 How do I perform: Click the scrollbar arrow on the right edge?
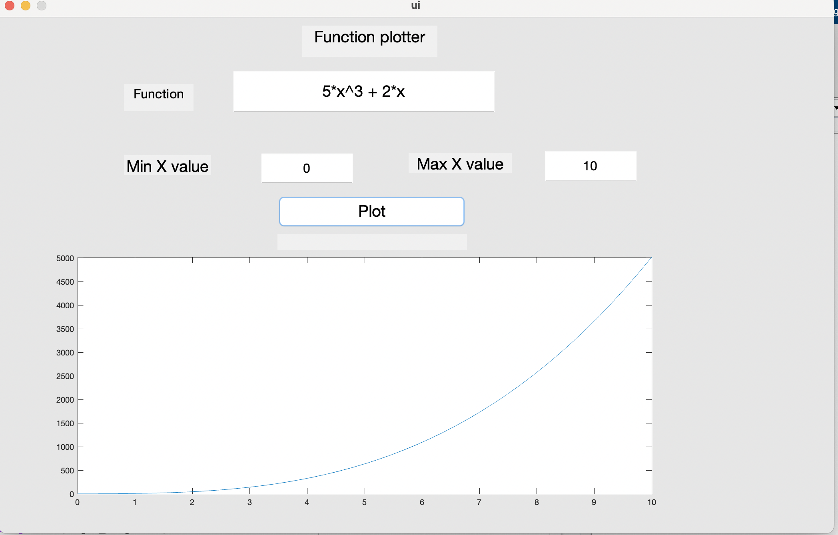pos(836,107)
